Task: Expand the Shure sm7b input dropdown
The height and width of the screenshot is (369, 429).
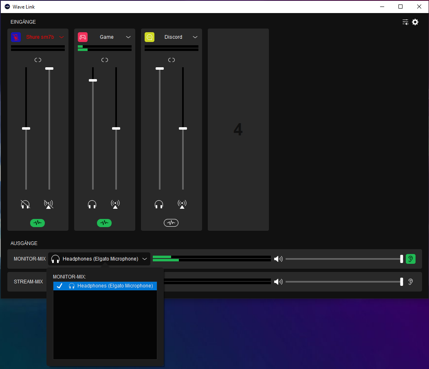Action: (x=62, y=37)
